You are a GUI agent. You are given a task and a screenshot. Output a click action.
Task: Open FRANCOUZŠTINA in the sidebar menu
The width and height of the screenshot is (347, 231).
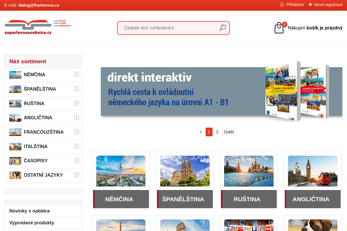pyautogui.click(x=44, y=132)
